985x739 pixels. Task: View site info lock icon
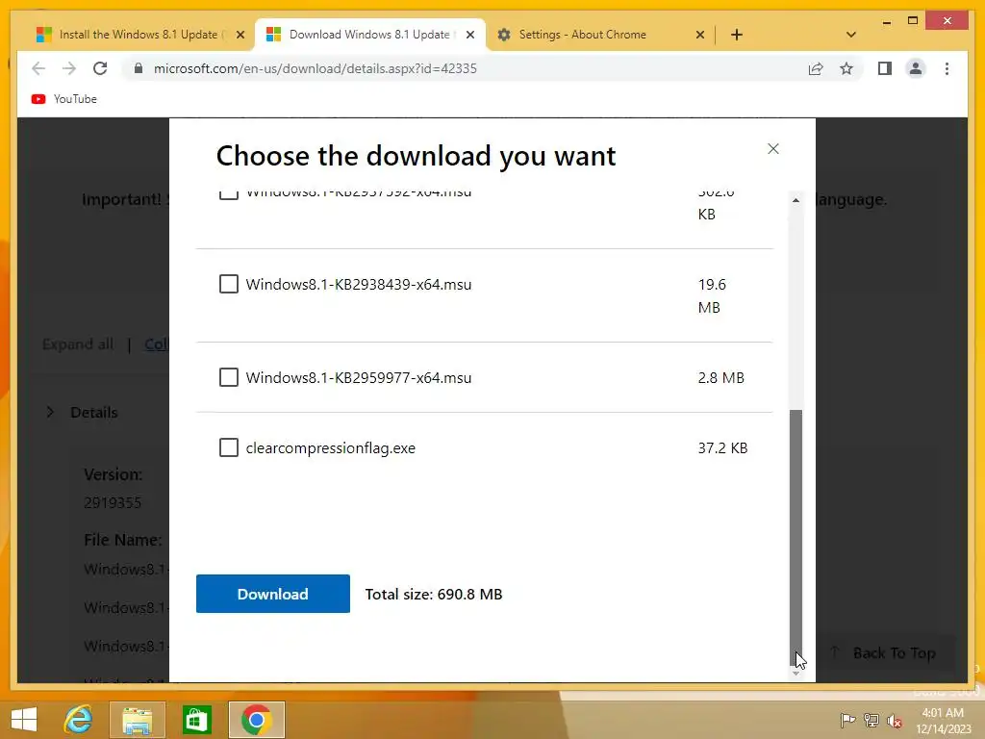point(139,68)
